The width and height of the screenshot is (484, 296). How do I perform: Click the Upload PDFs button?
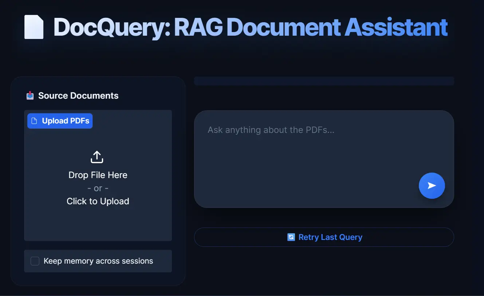(60, 121)
